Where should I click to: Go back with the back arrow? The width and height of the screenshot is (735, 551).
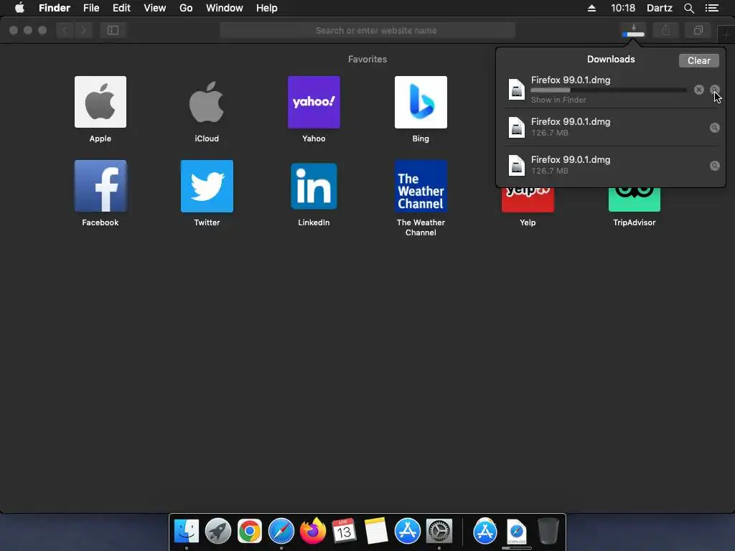tap(65, 30)
